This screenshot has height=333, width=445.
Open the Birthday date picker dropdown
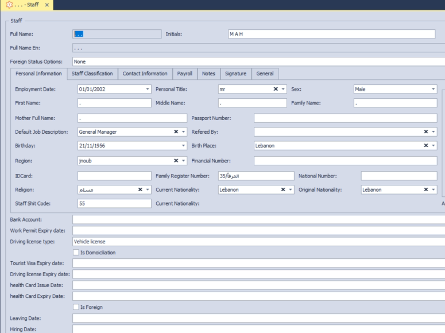click(x=184, y=146)
